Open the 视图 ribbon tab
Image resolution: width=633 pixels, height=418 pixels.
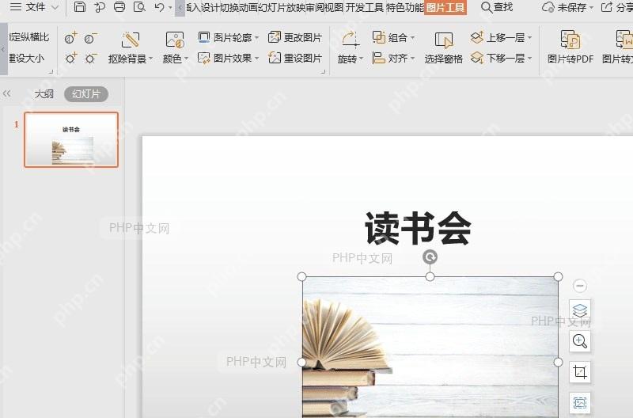334,7
